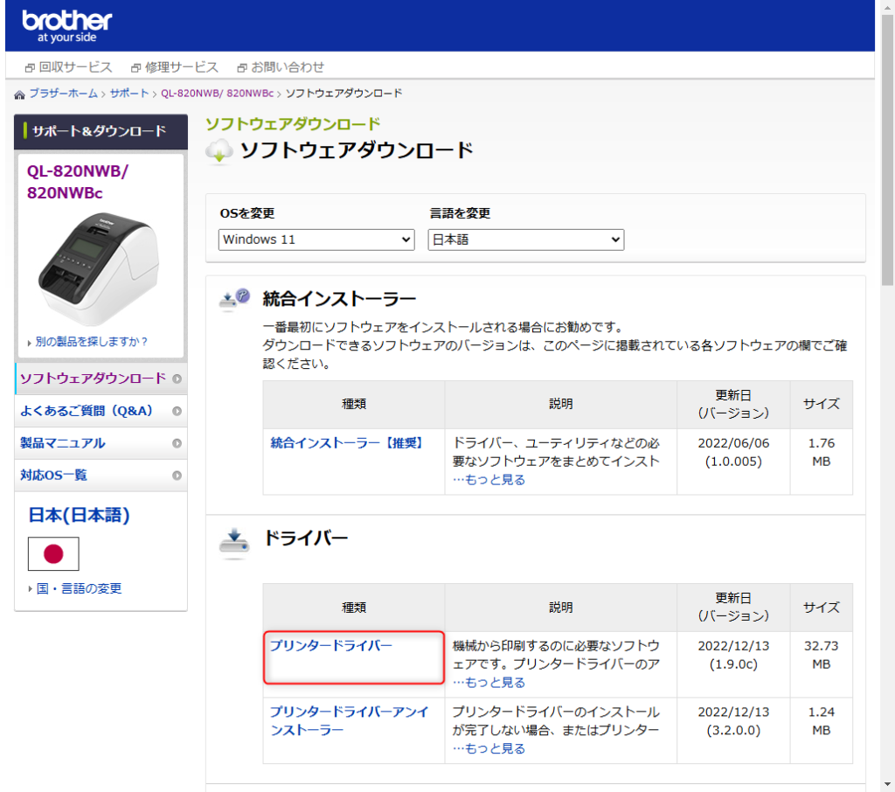
Task: Go to サポート breadcrumb link
Action: point(129,94)
